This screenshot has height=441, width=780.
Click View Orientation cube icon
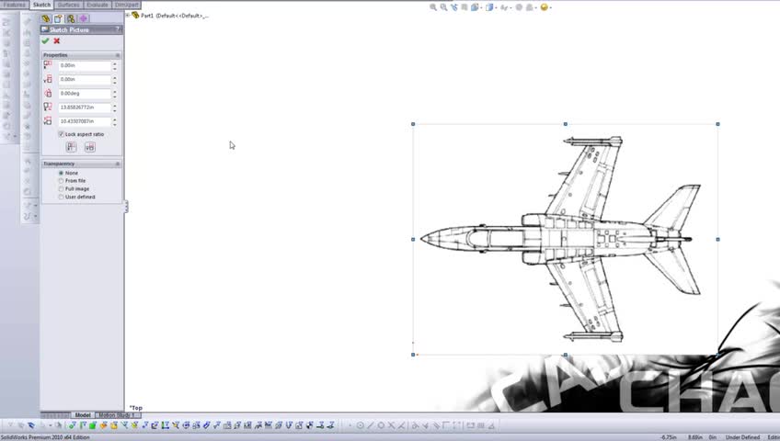pos(475,7)
